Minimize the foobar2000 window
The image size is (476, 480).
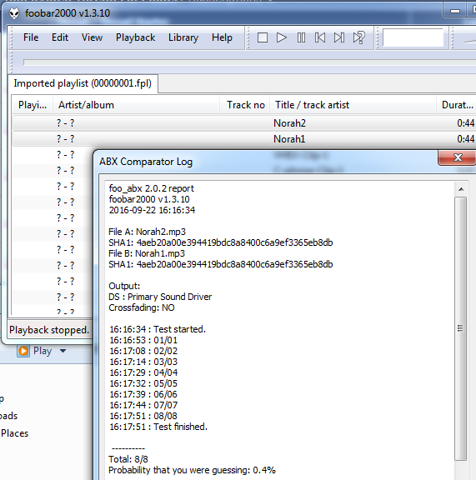[455, 12]
